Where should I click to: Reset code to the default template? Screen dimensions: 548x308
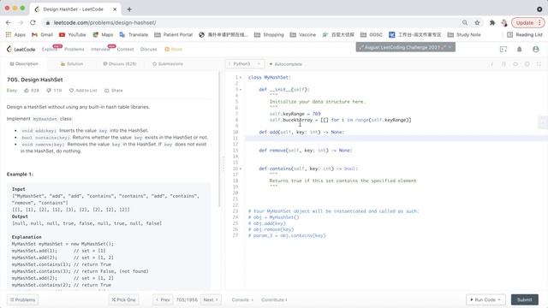point(515,64)
